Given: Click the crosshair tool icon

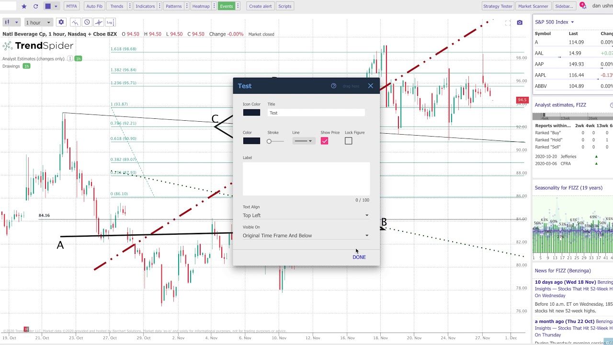Looking at the screenshot, I should pyautogui.click(x=98, y=23).
